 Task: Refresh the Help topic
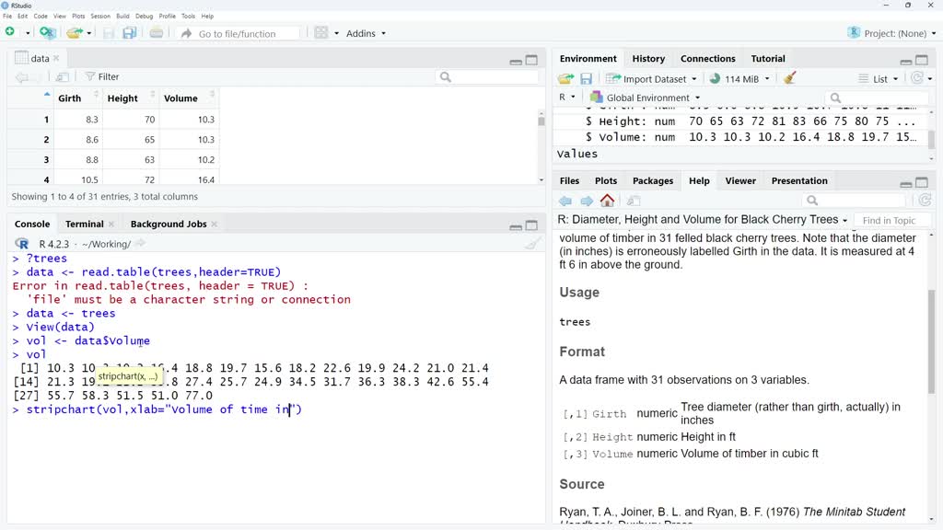pos(925,200)
